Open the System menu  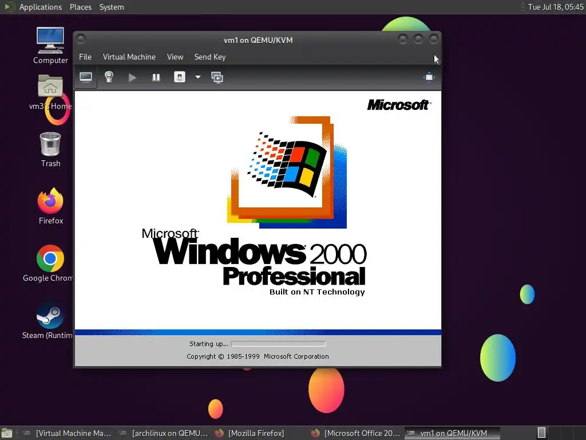[112, 7]
